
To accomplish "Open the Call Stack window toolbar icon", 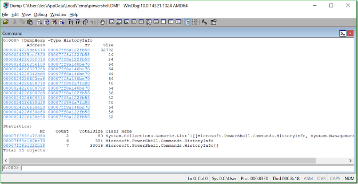I will [149, 22].
